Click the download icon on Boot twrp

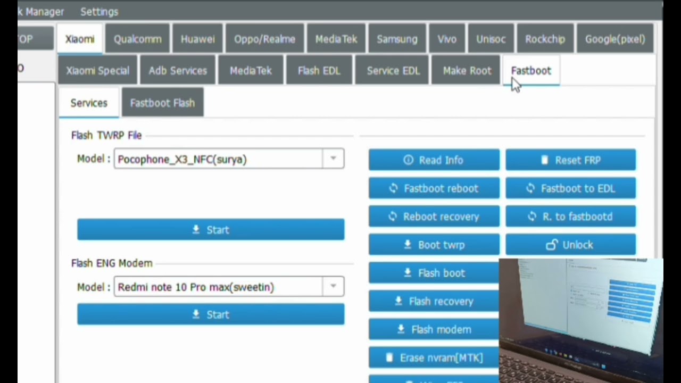(x=408, y=244)
